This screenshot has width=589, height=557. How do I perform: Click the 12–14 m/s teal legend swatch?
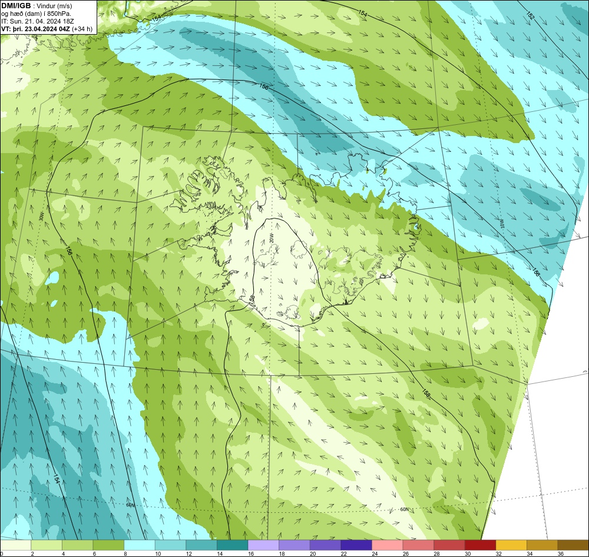(201, 545)
